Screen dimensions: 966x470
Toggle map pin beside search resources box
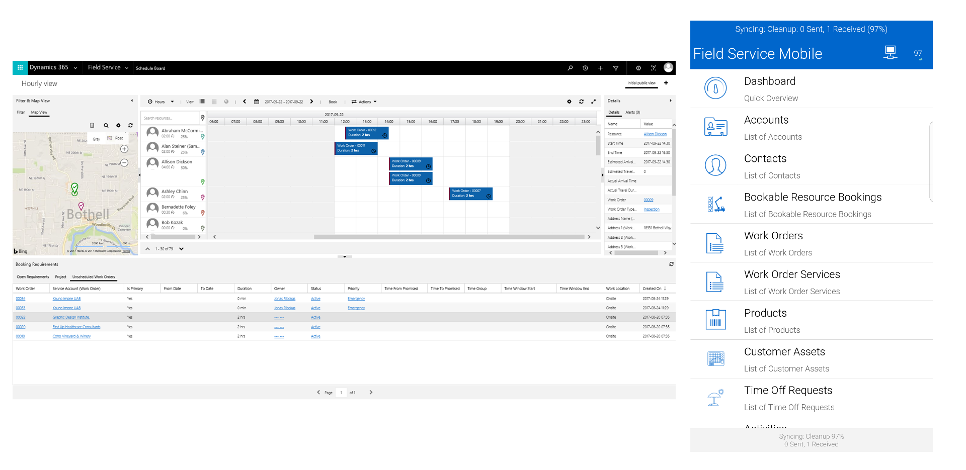[x=203, y=118]
